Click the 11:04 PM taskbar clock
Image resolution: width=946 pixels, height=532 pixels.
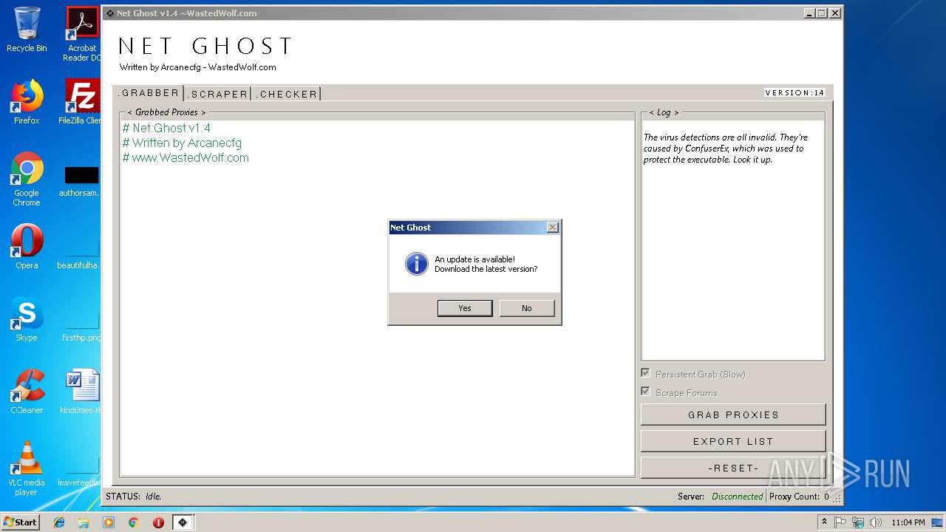click(x=908, y=522)
